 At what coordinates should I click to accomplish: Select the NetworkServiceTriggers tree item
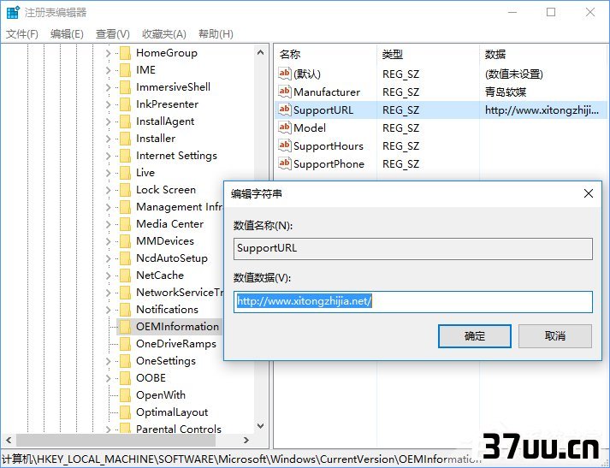[x=180, y=293]
